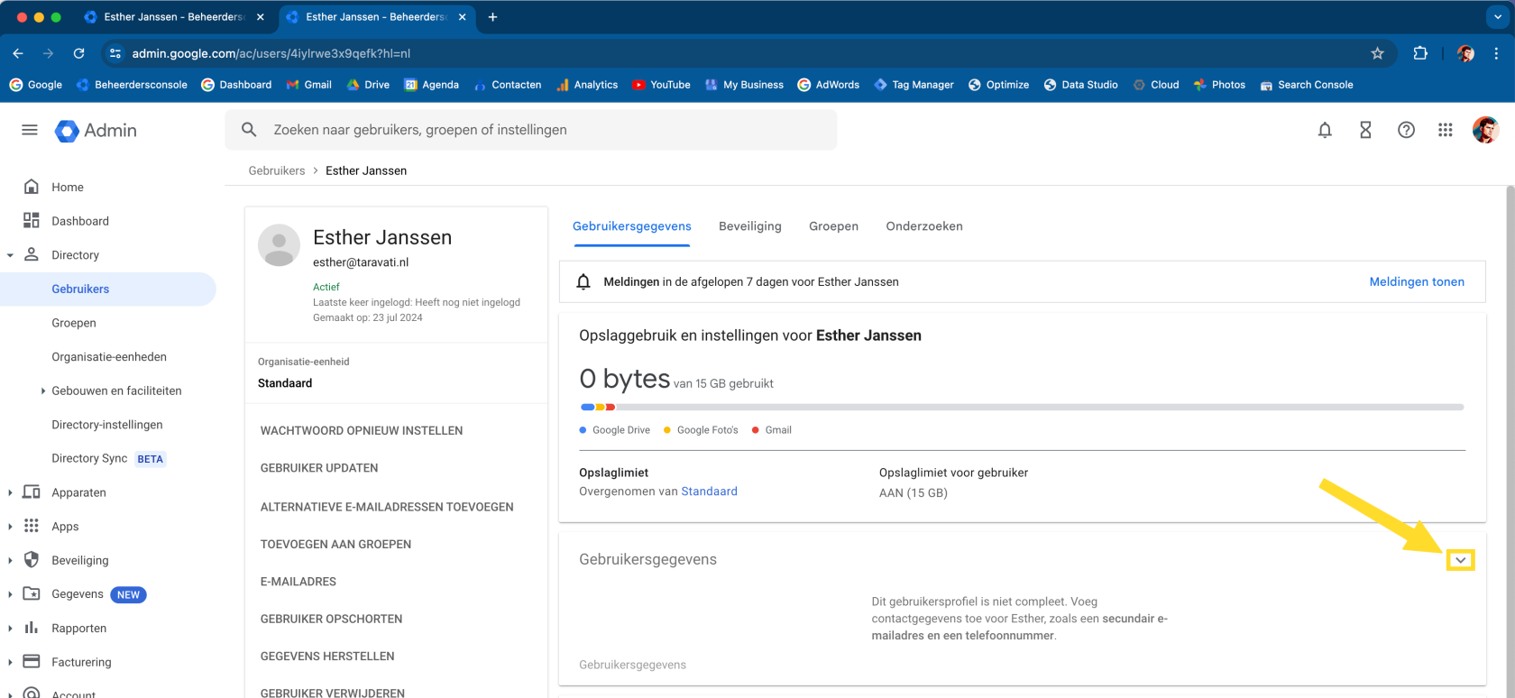Open the tasks hourglass icon
1515x698 pixels.
(1365, 130)
